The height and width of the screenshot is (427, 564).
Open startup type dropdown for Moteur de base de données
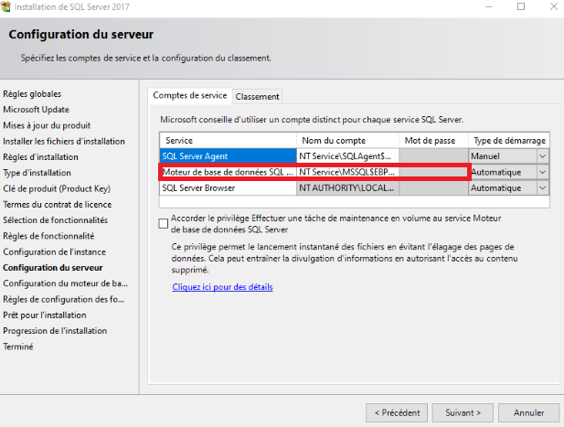coord(542,172)
